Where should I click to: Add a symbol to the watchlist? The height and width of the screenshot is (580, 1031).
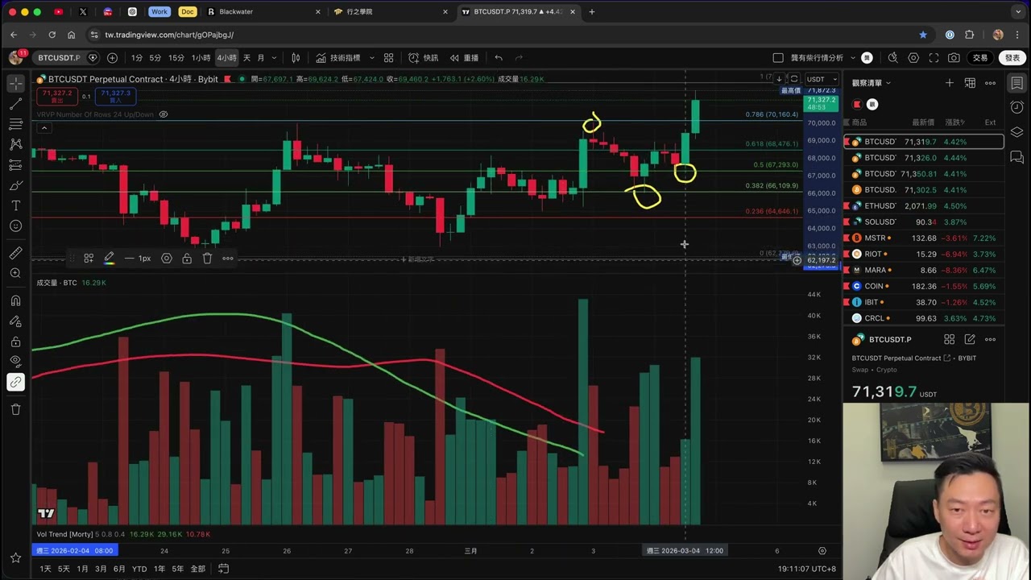point(949,83)
